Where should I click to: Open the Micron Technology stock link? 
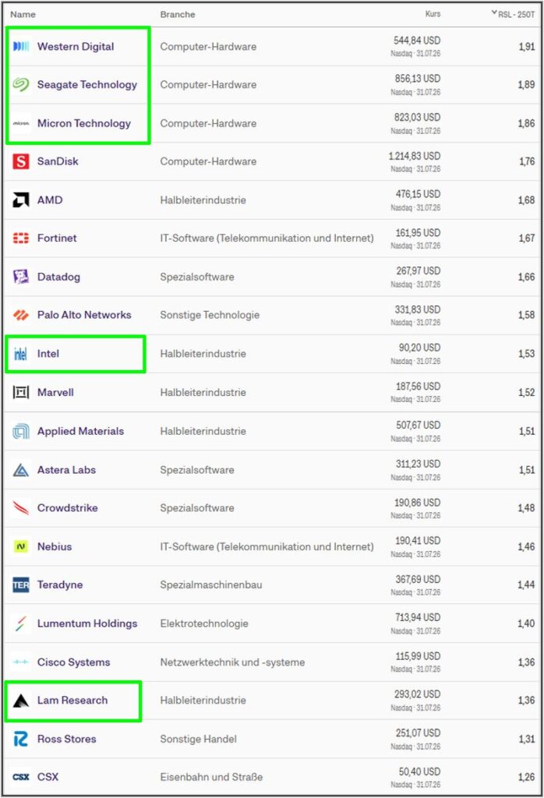(x=84, y=123)
